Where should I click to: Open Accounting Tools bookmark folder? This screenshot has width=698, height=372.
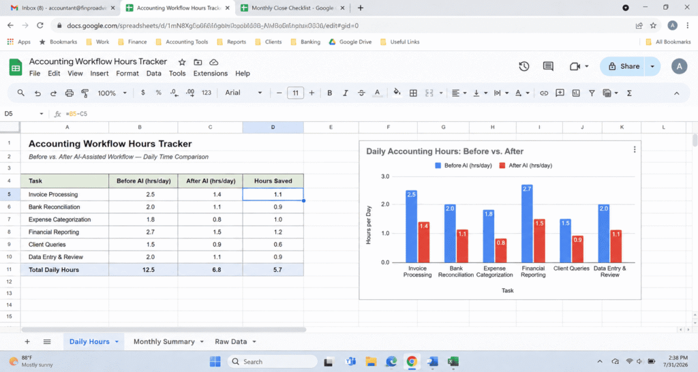181,42
